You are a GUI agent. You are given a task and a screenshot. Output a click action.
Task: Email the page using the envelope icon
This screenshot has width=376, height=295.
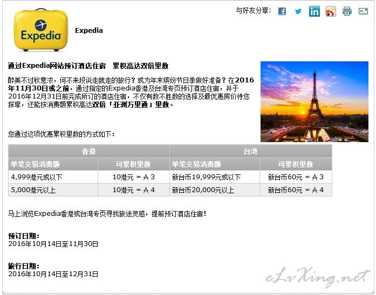(363, 11)
